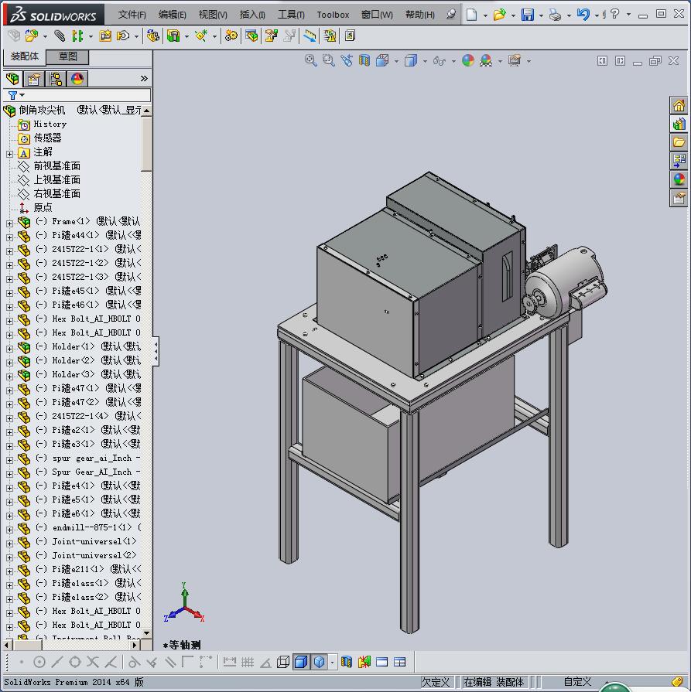Open the display style dropdown arrow

pos(425,61)
